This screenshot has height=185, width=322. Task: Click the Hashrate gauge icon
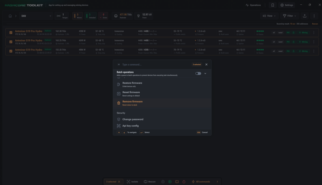coord(116,16)
